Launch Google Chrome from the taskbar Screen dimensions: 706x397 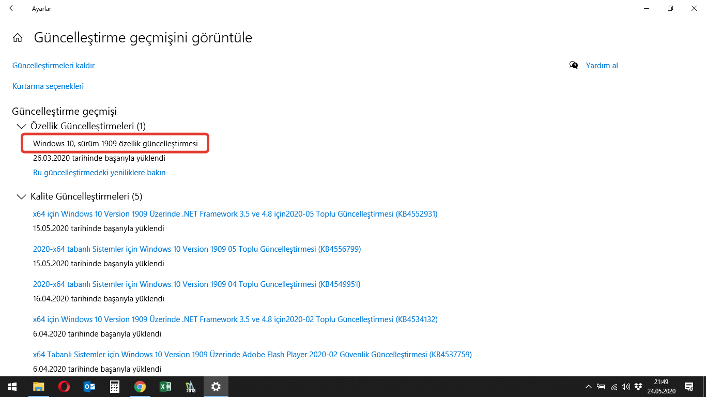coord(140,387)
